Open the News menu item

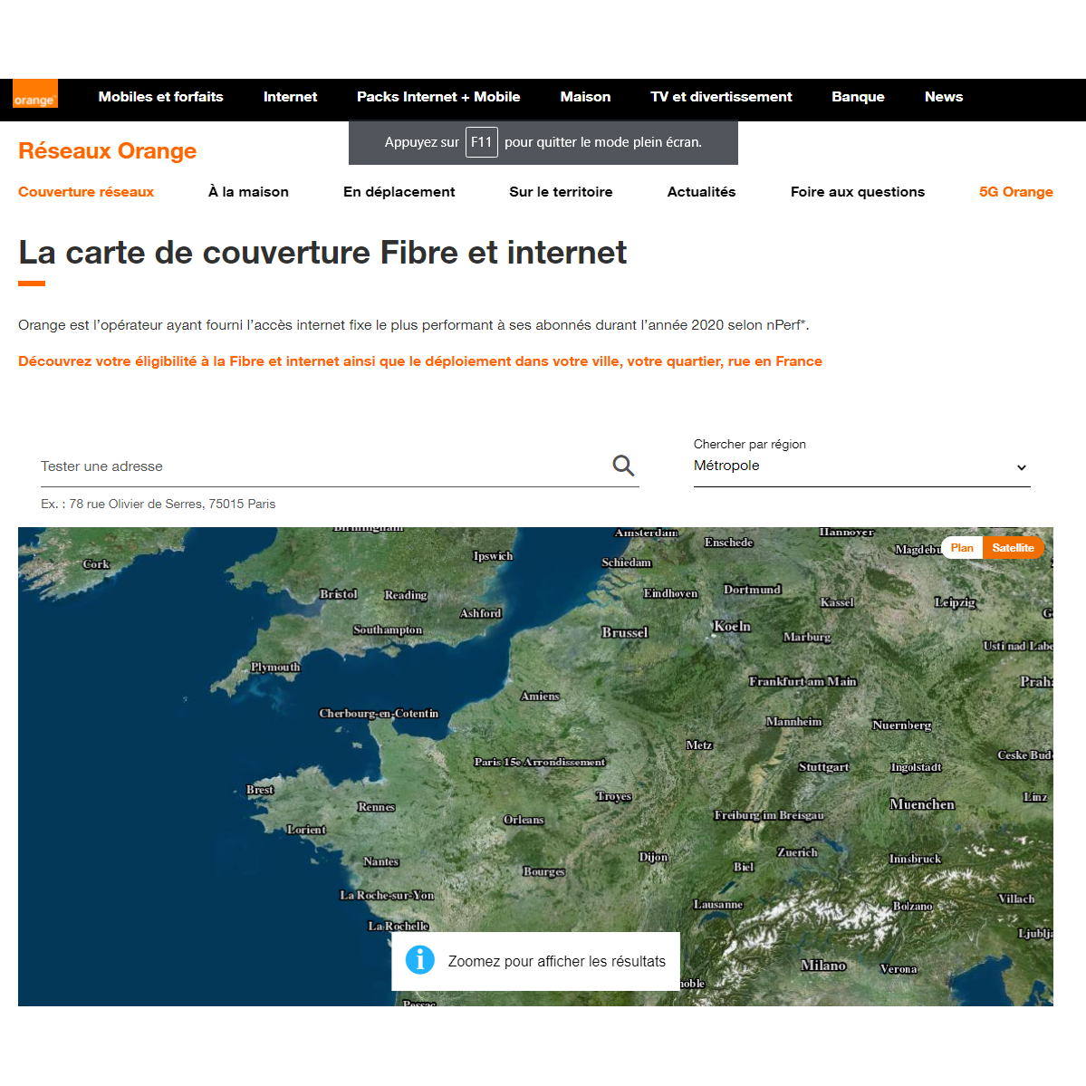tap(943, 97)
